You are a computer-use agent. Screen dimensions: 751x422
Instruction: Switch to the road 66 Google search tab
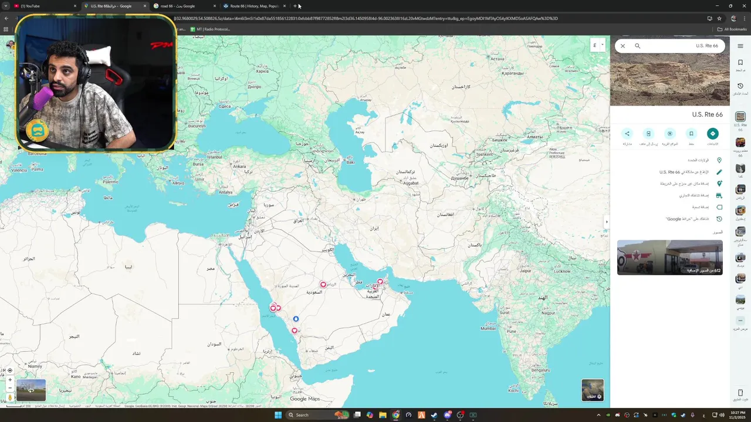(184, 6)
